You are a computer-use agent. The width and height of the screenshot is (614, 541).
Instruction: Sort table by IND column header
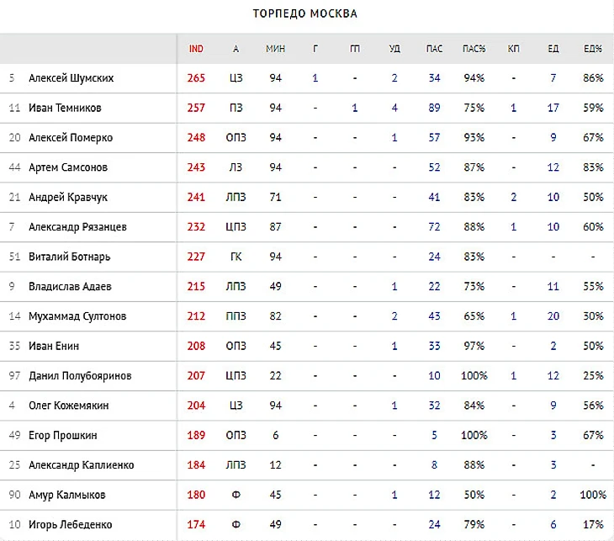(196, 49)
